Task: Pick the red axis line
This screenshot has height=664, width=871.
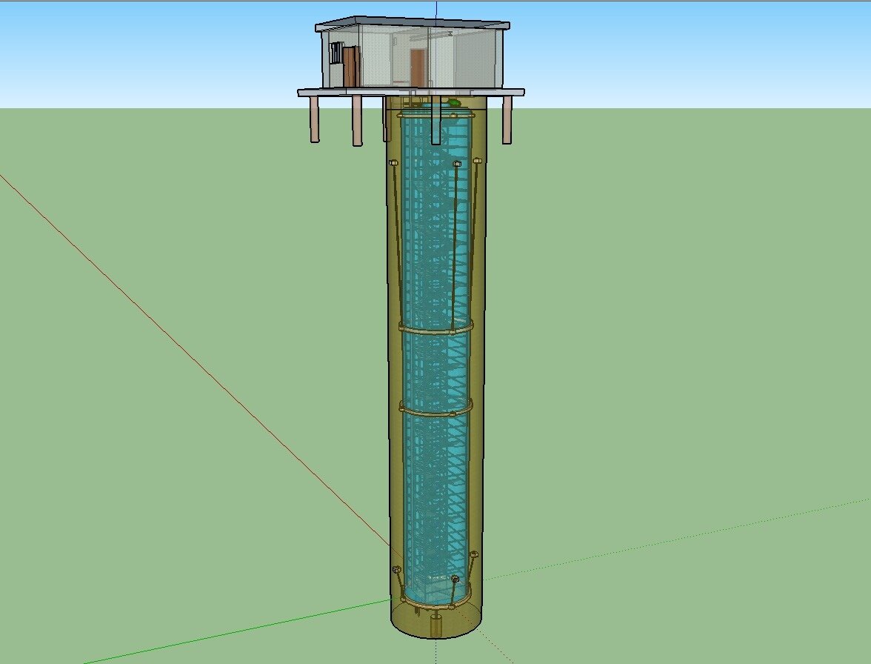Action: pyautogui.click(x=194, y=360)
